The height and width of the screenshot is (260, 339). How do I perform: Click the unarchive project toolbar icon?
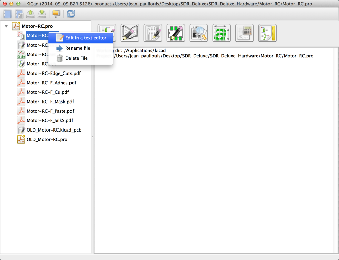(42, 14)
